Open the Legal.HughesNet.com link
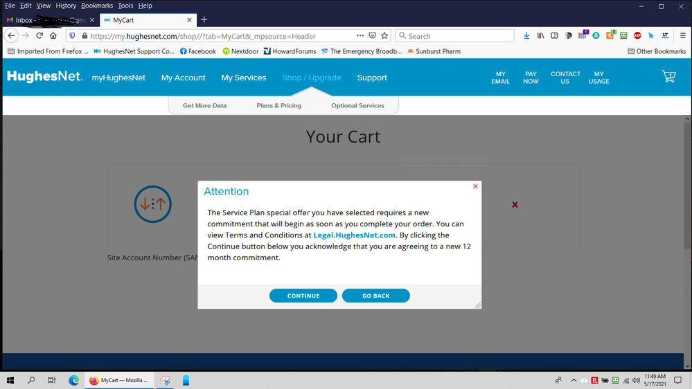 (354, 235)
